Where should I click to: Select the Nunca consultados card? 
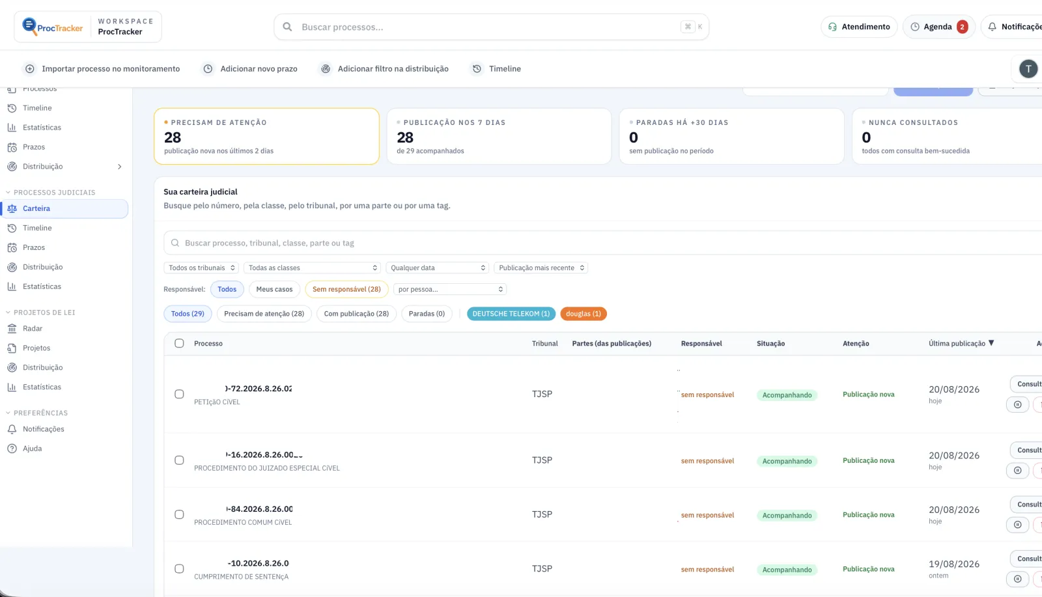pyautogui.click(x=948, y=136)
